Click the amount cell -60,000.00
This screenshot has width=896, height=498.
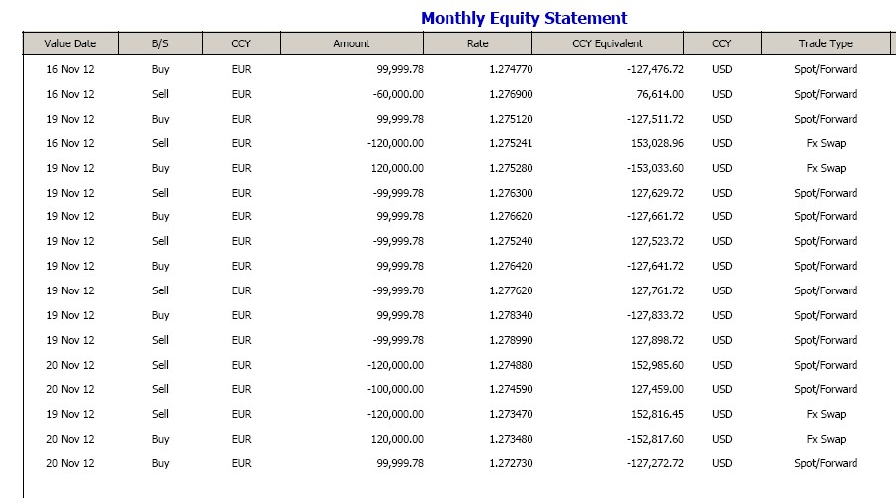point(398,94)
